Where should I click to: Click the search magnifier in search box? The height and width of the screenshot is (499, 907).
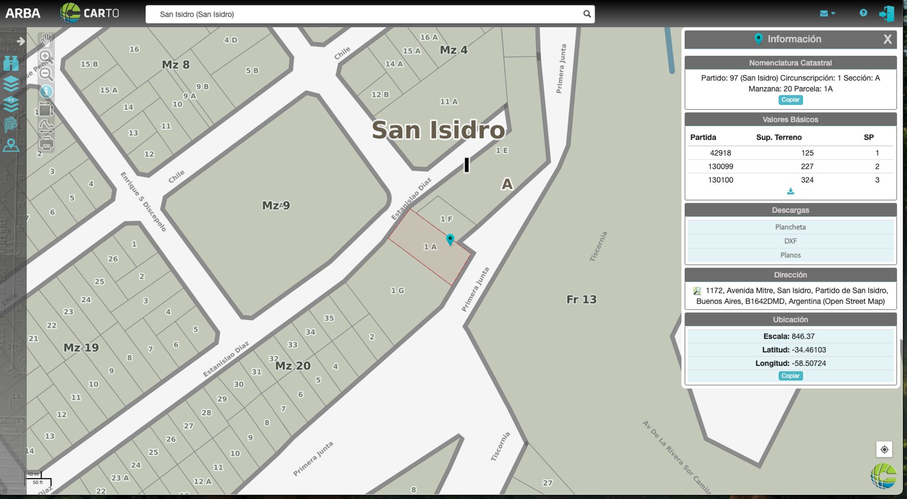(587, 14)
